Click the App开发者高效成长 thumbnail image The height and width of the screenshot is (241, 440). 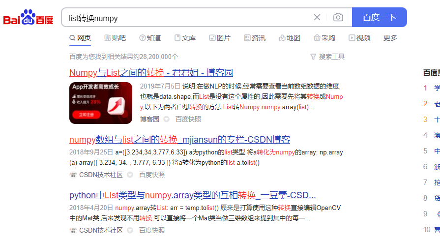tap(101, 103)
